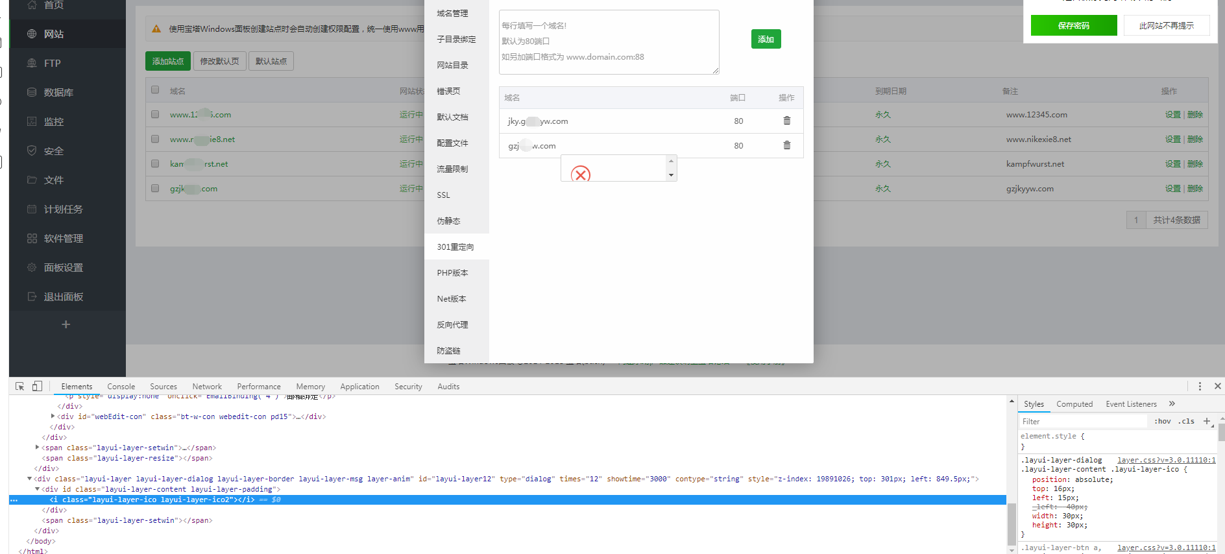1225x554 pixels.
Task: Activate the DevTools element inspector icon
Action: pos(20,386)
